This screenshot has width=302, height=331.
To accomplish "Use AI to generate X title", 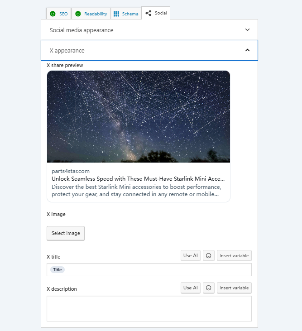I will coord(191,256).
